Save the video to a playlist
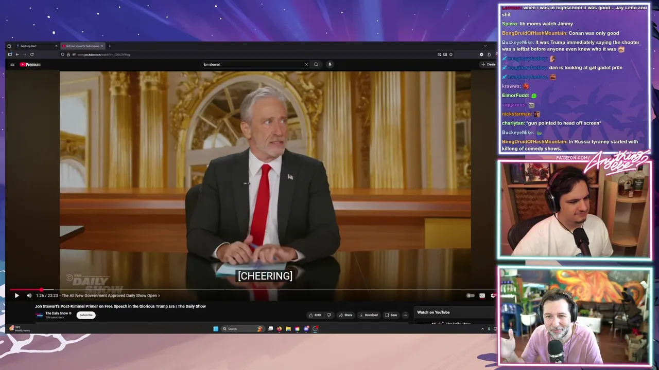Image resolution: width=659 pixels, height=370 pixels. click(x=391, y=315)
